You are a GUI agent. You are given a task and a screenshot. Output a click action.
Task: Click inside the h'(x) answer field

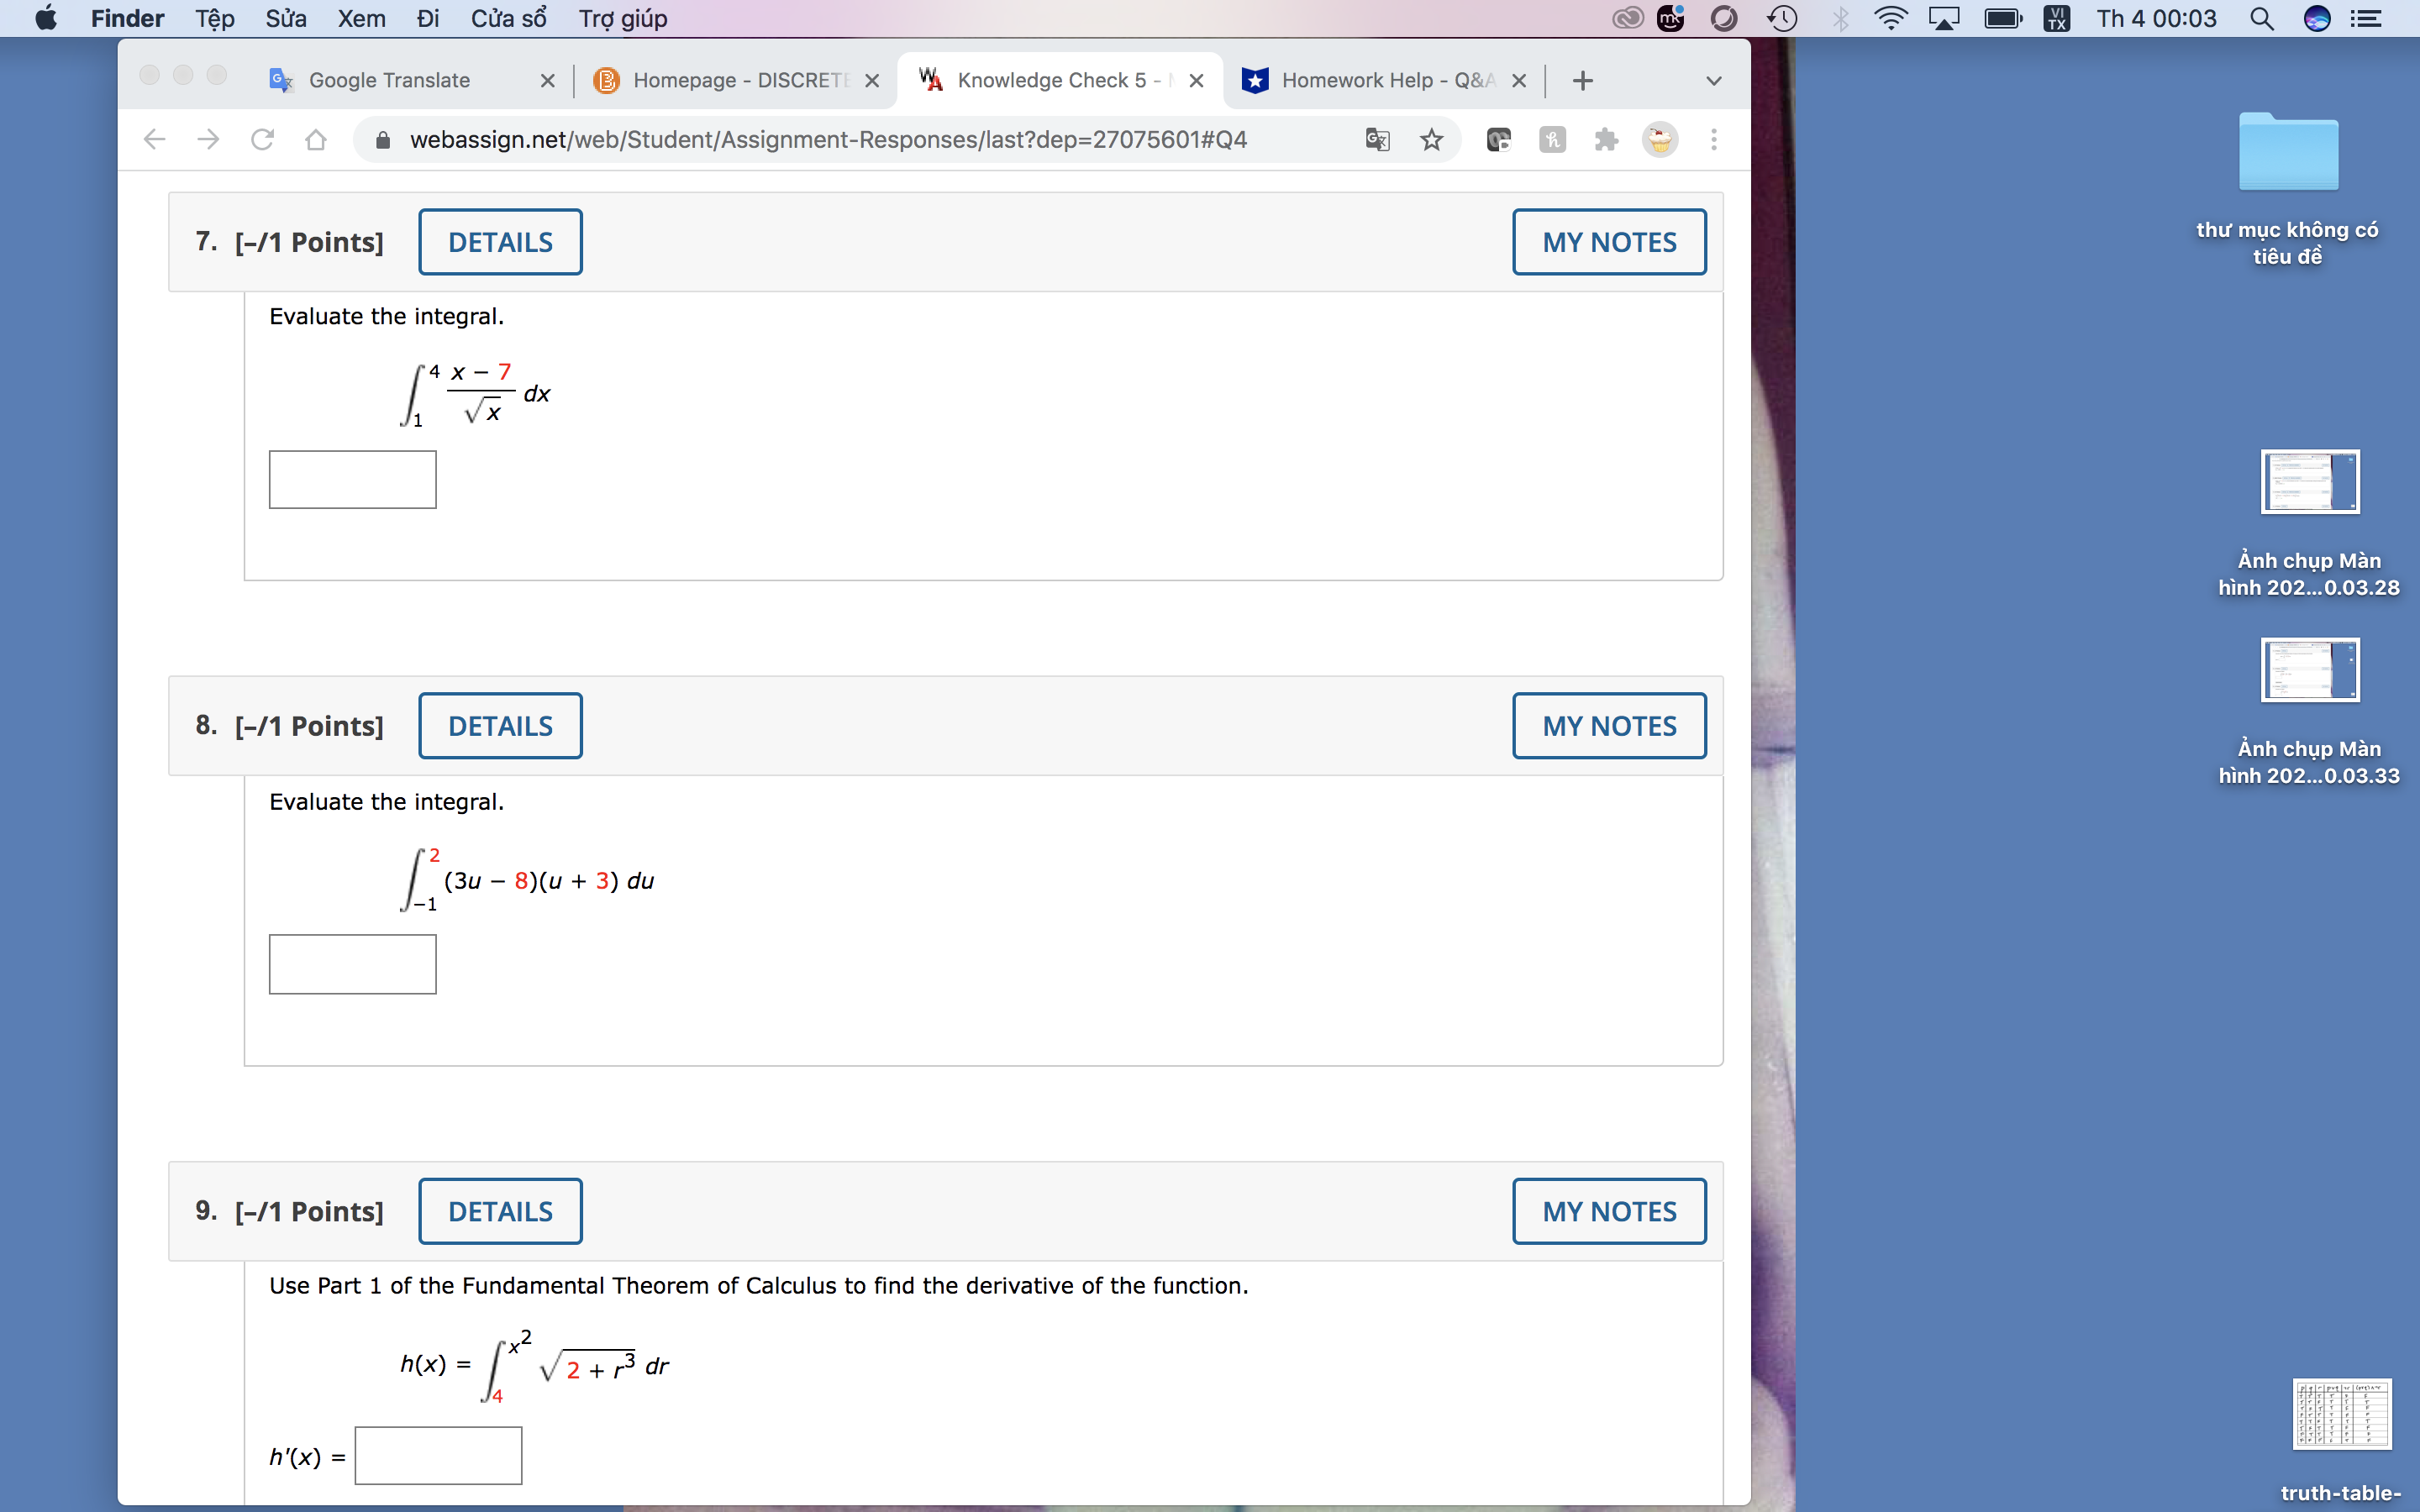click(438, 1455)
